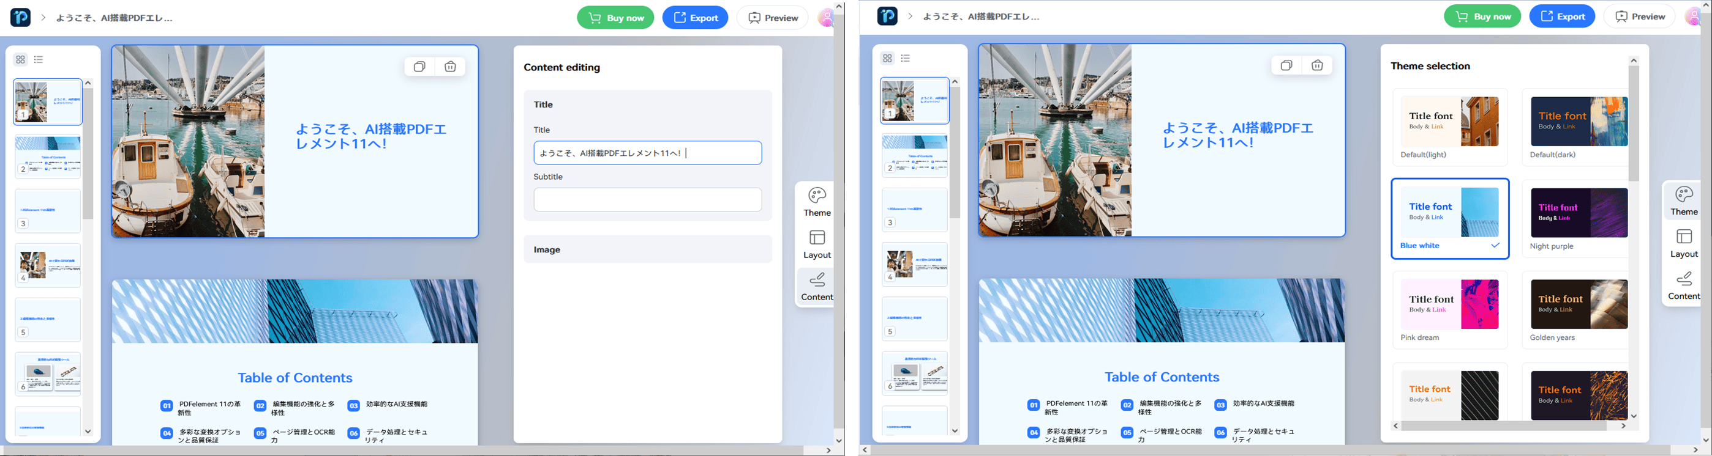This screenshot has width=1712, height=456.
Task: Select the Default(light) theme
Action: pos(1449,127)
